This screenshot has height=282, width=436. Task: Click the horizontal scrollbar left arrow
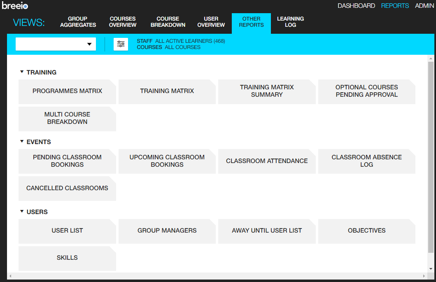(10, 276)
